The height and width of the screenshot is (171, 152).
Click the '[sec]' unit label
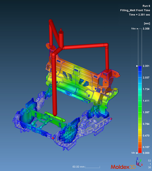[x=147, y=24]
